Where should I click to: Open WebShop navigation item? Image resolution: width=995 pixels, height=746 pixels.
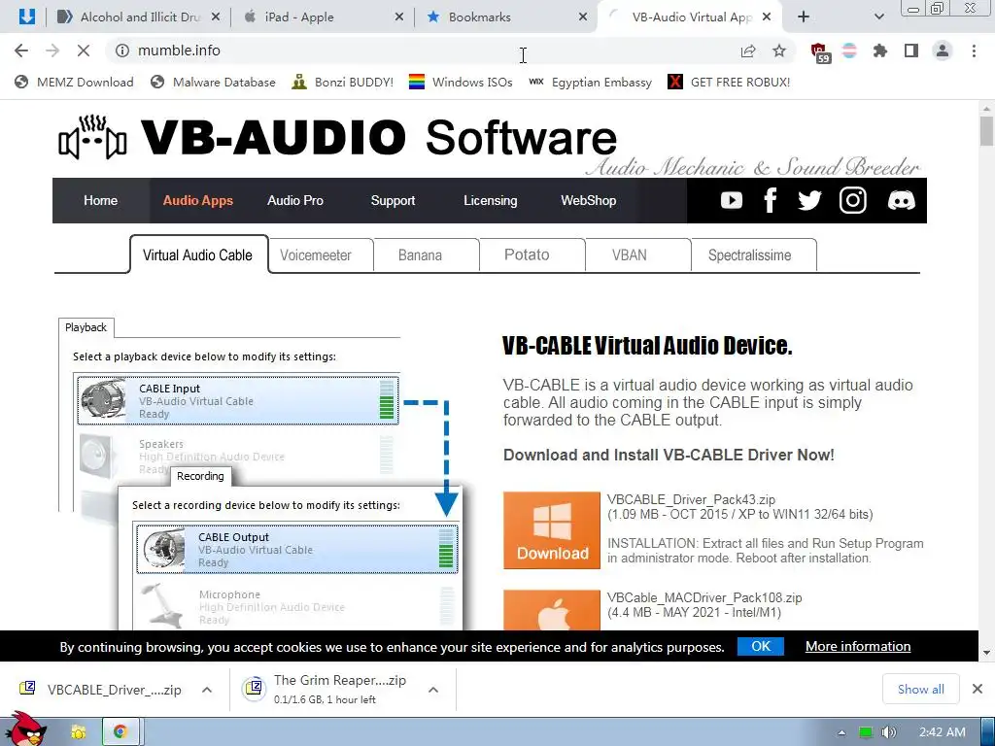[588, 200]
